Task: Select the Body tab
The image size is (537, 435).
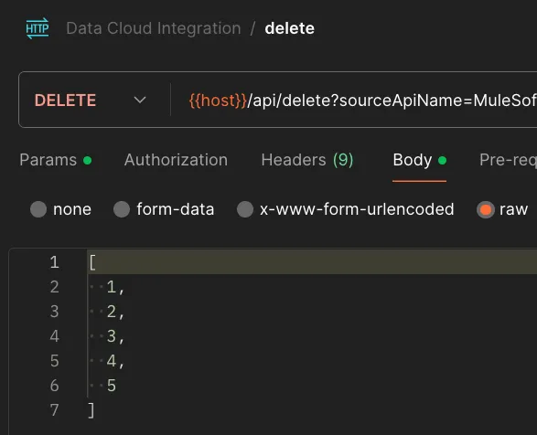Action: pos(420,160)
